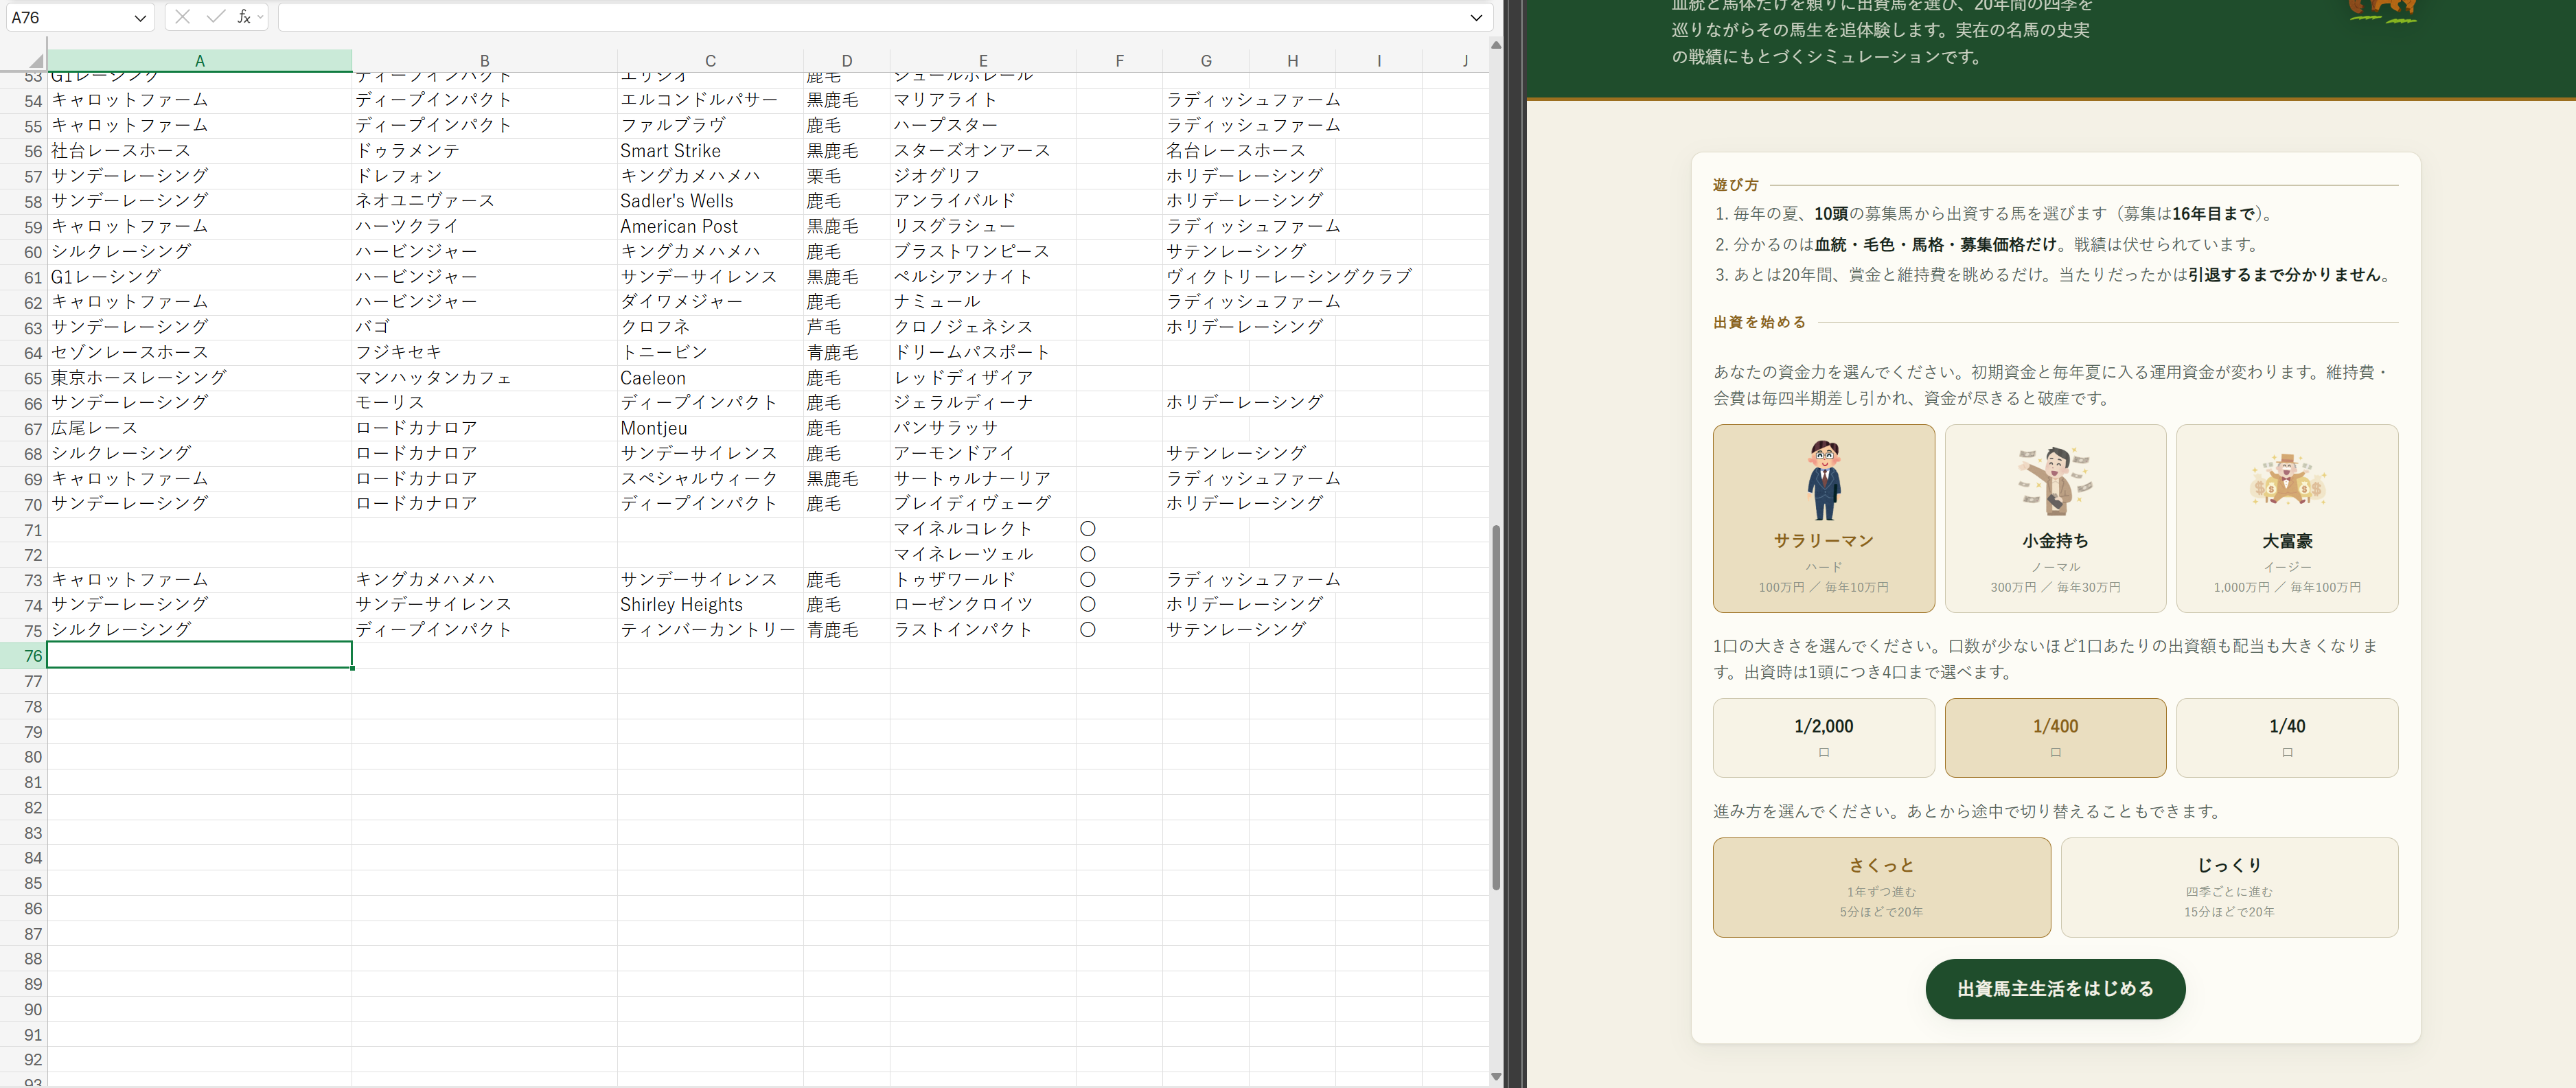Click 出資馬主生活をはじめる button
2576x1088 pixels.
point(2055,989)
